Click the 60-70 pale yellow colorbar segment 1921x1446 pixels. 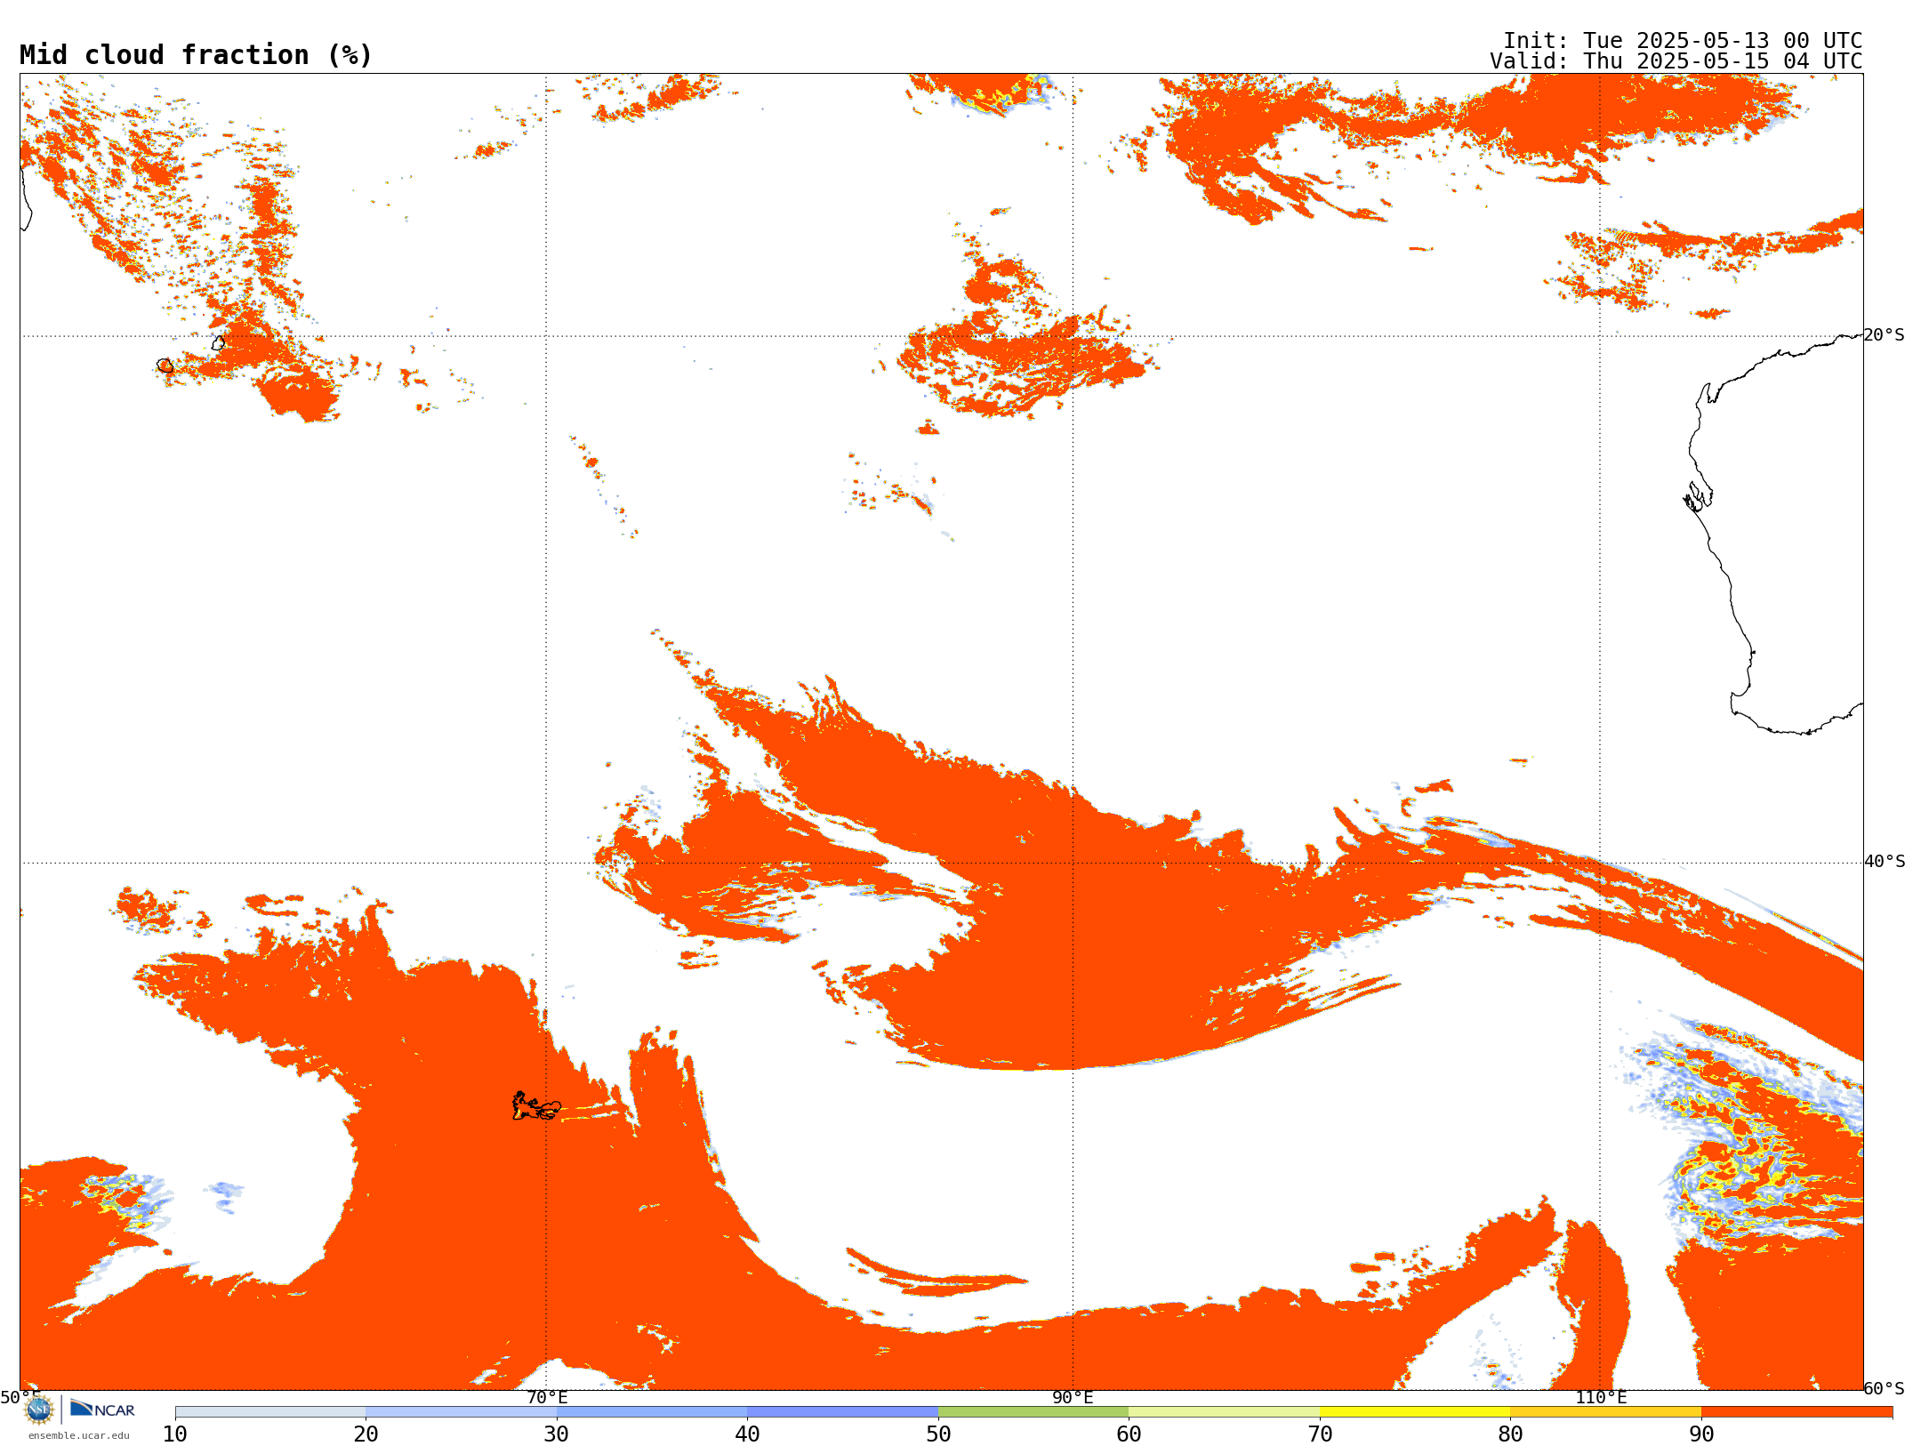click(x=1224, y=1412)
